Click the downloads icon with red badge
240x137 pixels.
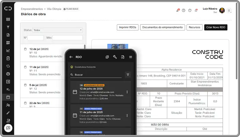pyautogui.click(x=177, y=10)
